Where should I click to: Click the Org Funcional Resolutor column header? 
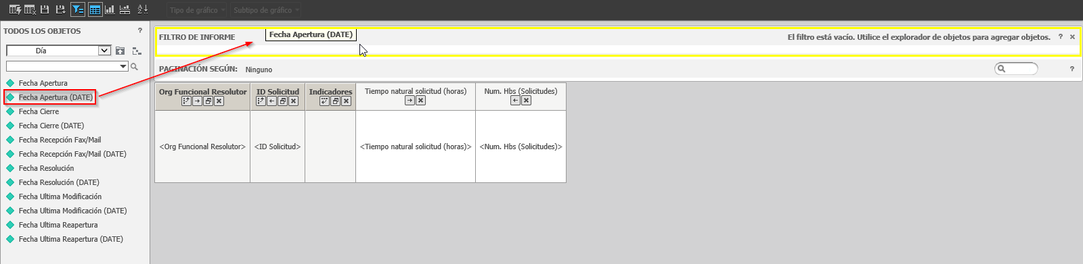coord(203,92)
